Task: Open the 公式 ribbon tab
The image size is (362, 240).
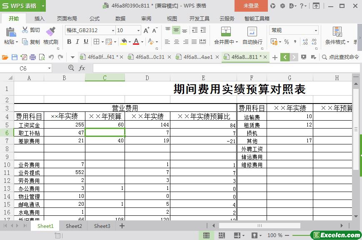Action: tap(95, 18)
